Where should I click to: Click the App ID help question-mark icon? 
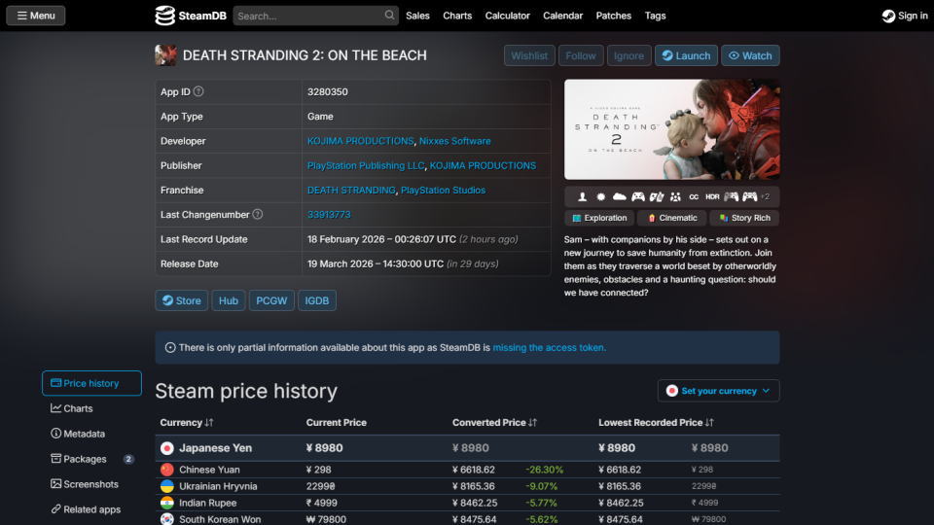tap(198, 91)
